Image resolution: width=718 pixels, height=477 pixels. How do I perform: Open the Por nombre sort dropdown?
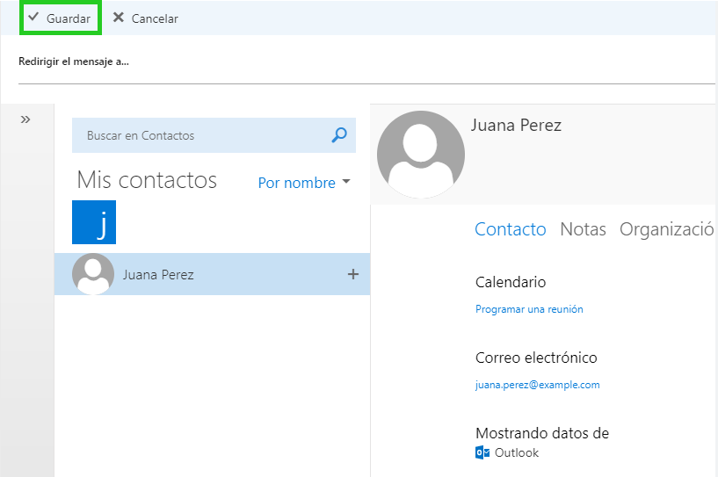304,183
